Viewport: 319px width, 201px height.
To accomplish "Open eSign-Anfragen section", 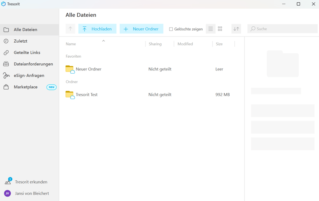I will point(29,76).
